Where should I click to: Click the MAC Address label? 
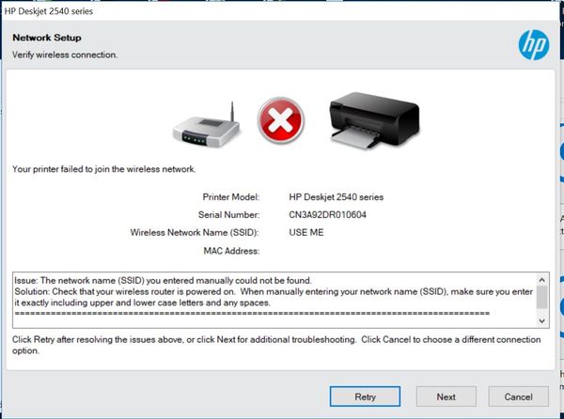[230, 251]
